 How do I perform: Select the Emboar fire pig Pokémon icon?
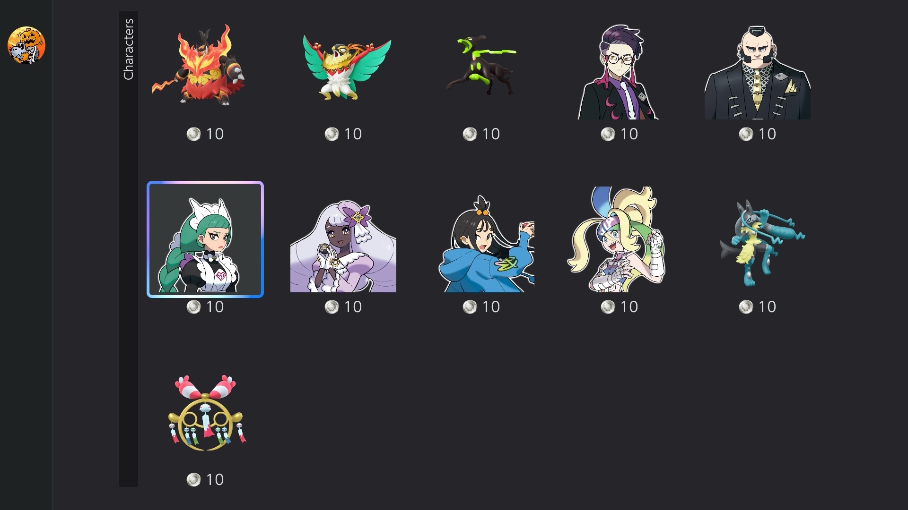click(200, 65)
